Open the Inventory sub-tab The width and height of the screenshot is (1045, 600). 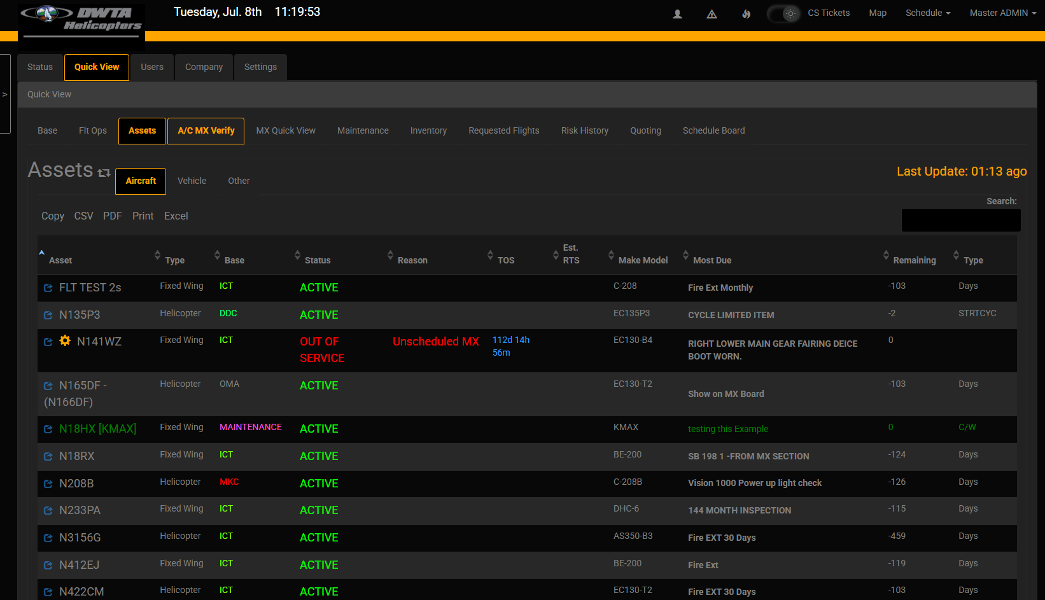pyautogui.click(x=428, y=130)
